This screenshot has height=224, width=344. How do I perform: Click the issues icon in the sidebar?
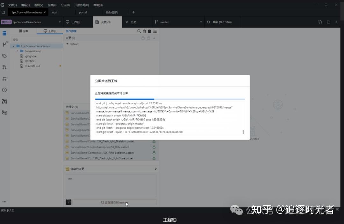[4, 90]
